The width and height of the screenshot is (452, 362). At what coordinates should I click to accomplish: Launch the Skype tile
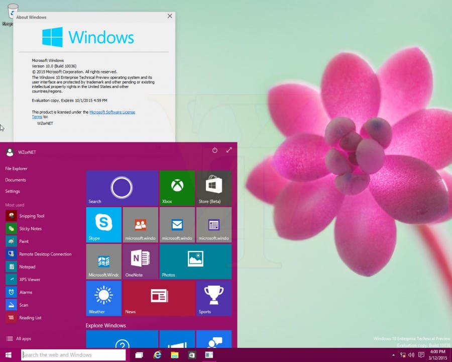coord(104,225)
